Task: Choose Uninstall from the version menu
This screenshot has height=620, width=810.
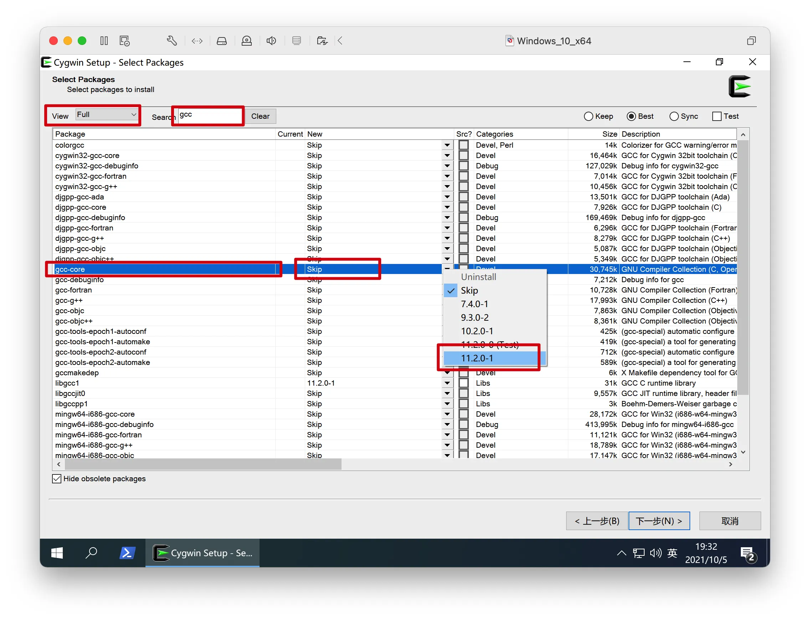Action: click(x=494, y=277)
